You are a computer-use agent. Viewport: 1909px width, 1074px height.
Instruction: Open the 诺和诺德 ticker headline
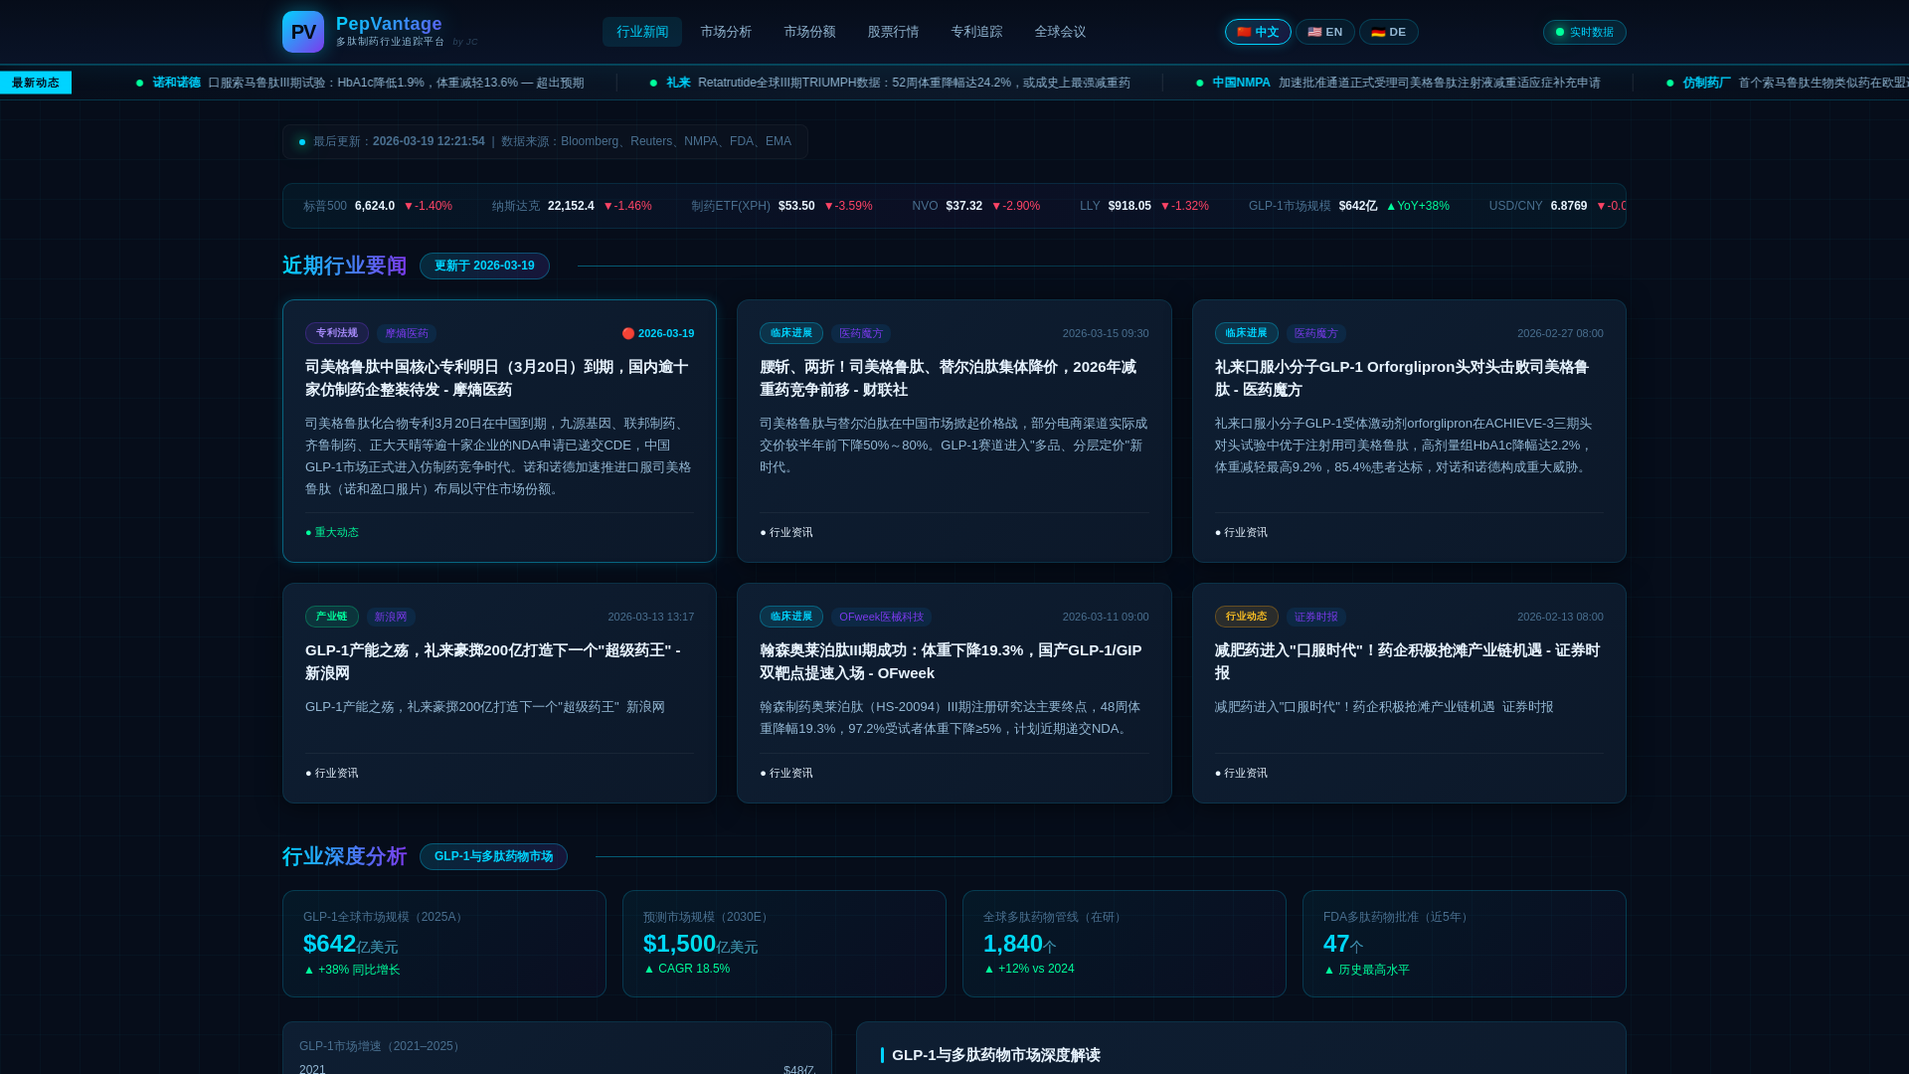click(360, 83)
